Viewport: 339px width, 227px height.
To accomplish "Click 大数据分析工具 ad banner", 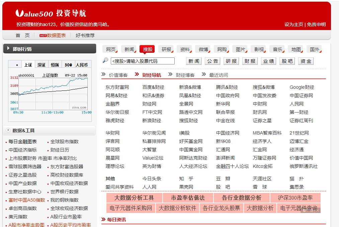I will 134,198.
